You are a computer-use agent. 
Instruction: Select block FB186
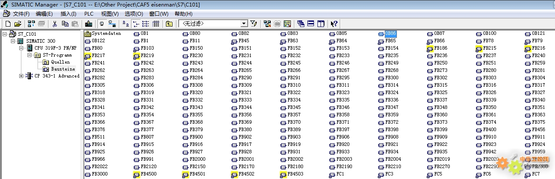437,48
